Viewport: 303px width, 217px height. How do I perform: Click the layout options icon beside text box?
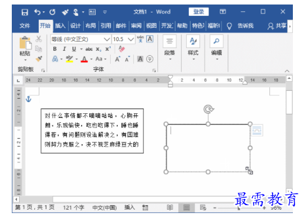[x=257, y=130]
